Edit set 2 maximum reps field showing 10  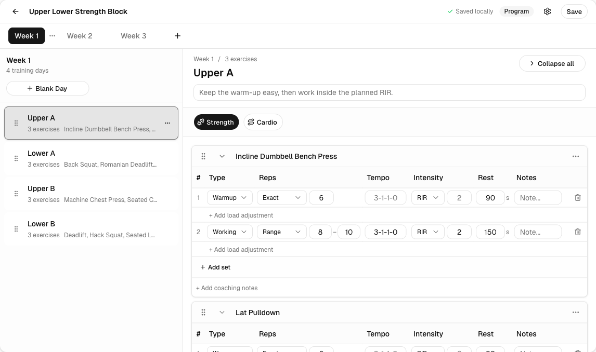[348, 232]
